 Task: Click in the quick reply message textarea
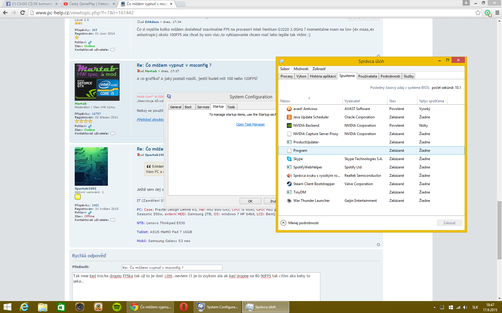tap(196, 286)
